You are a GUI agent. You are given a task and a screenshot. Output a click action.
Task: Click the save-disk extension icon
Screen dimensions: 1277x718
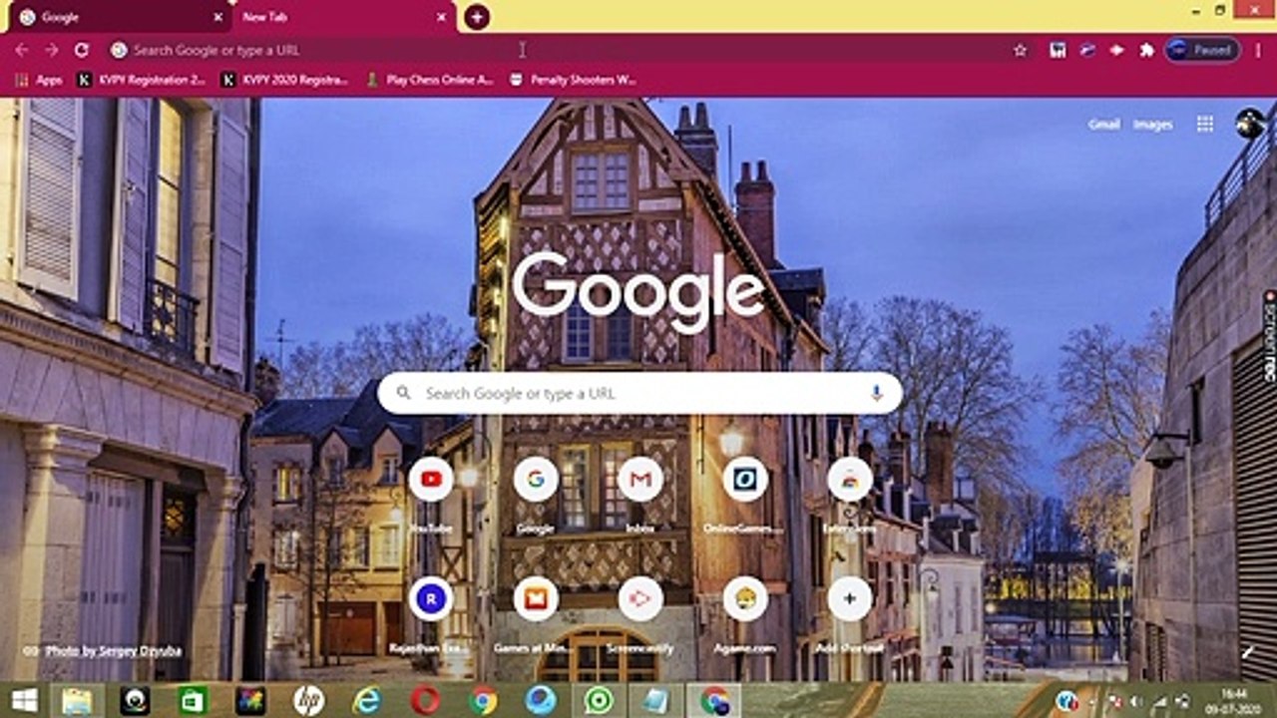[x=1058, y=50]
